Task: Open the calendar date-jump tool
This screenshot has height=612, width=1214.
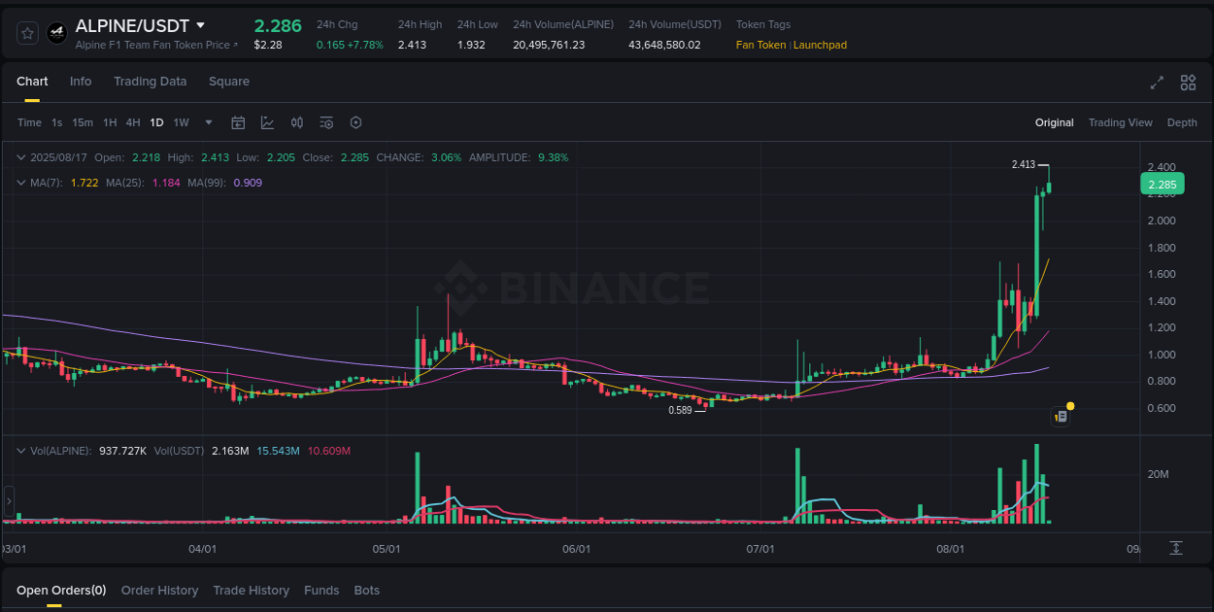Action: point(238,122)
